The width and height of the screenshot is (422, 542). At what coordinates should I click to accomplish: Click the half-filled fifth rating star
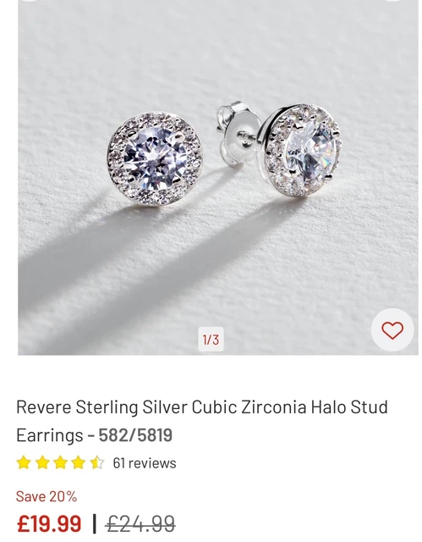pos(97,462)
